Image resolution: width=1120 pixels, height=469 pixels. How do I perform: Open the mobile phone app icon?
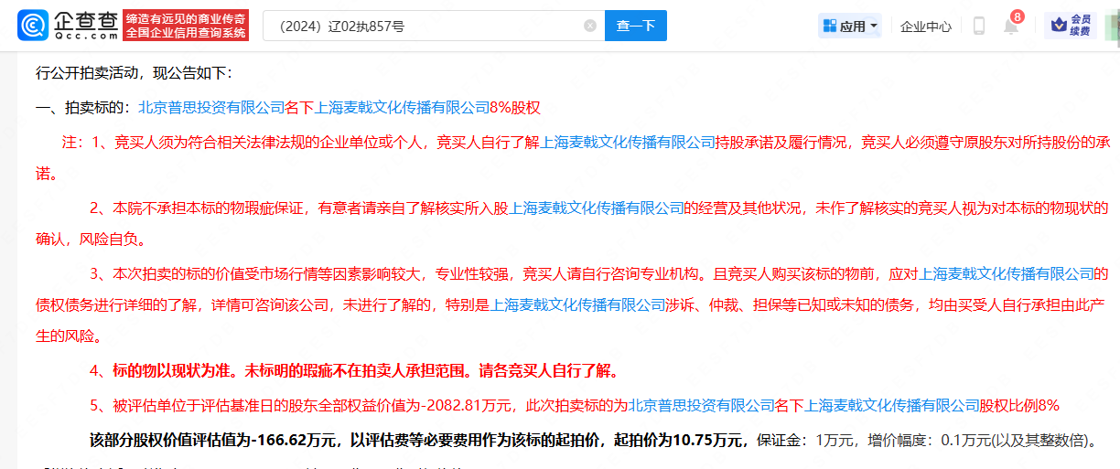(978, 26)
